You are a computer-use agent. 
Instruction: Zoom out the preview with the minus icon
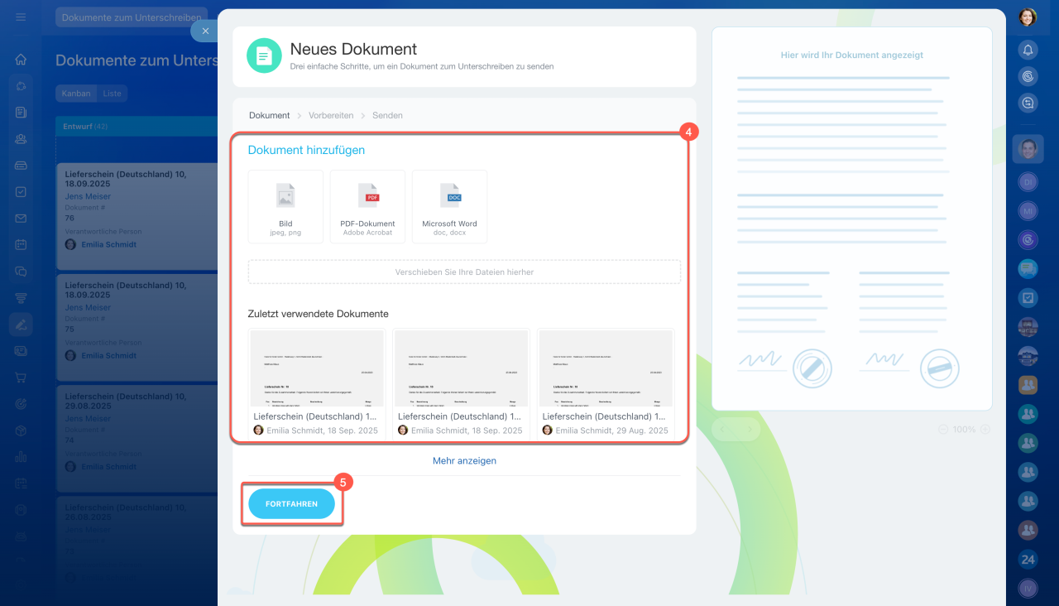(x=943, y=430)
